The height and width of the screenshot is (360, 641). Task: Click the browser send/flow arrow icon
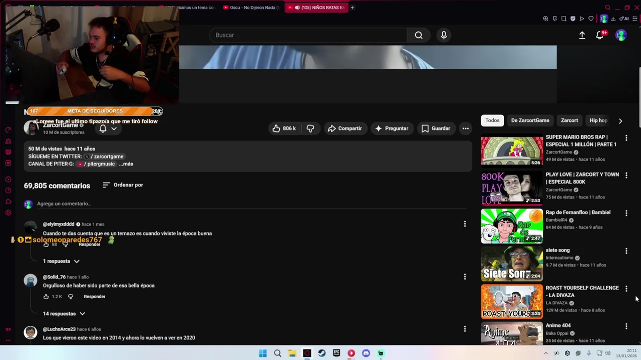point(582,18)
